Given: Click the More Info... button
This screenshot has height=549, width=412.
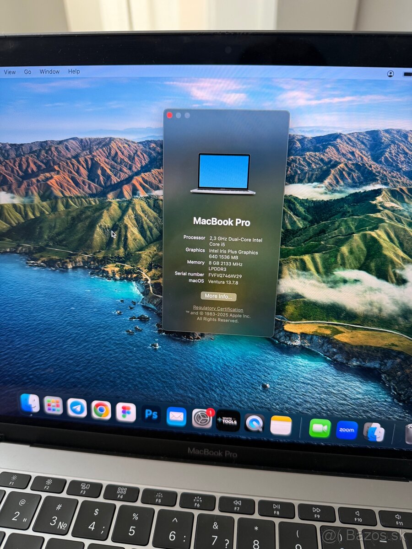Looking at the screenshot, I should pyautogui.click(x=218, y=296).
